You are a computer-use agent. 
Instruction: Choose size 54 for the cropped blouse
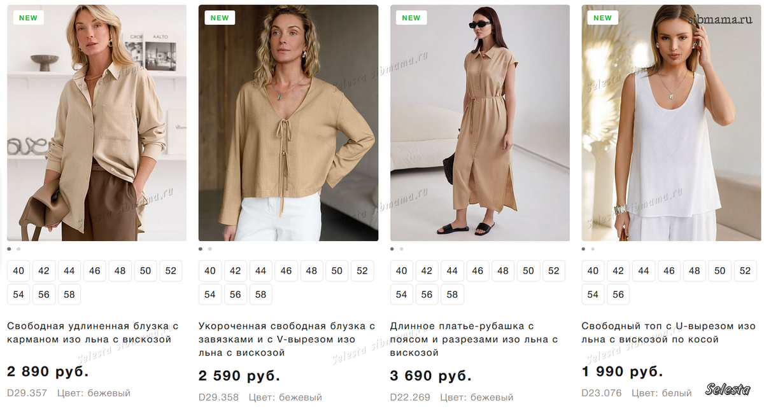(x=210, y=295)
